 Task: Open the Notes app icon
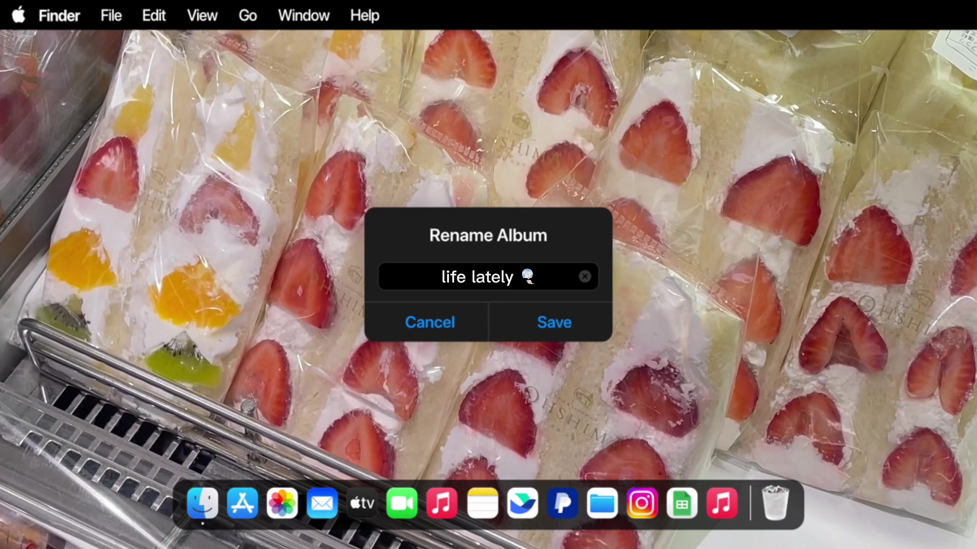482,503
